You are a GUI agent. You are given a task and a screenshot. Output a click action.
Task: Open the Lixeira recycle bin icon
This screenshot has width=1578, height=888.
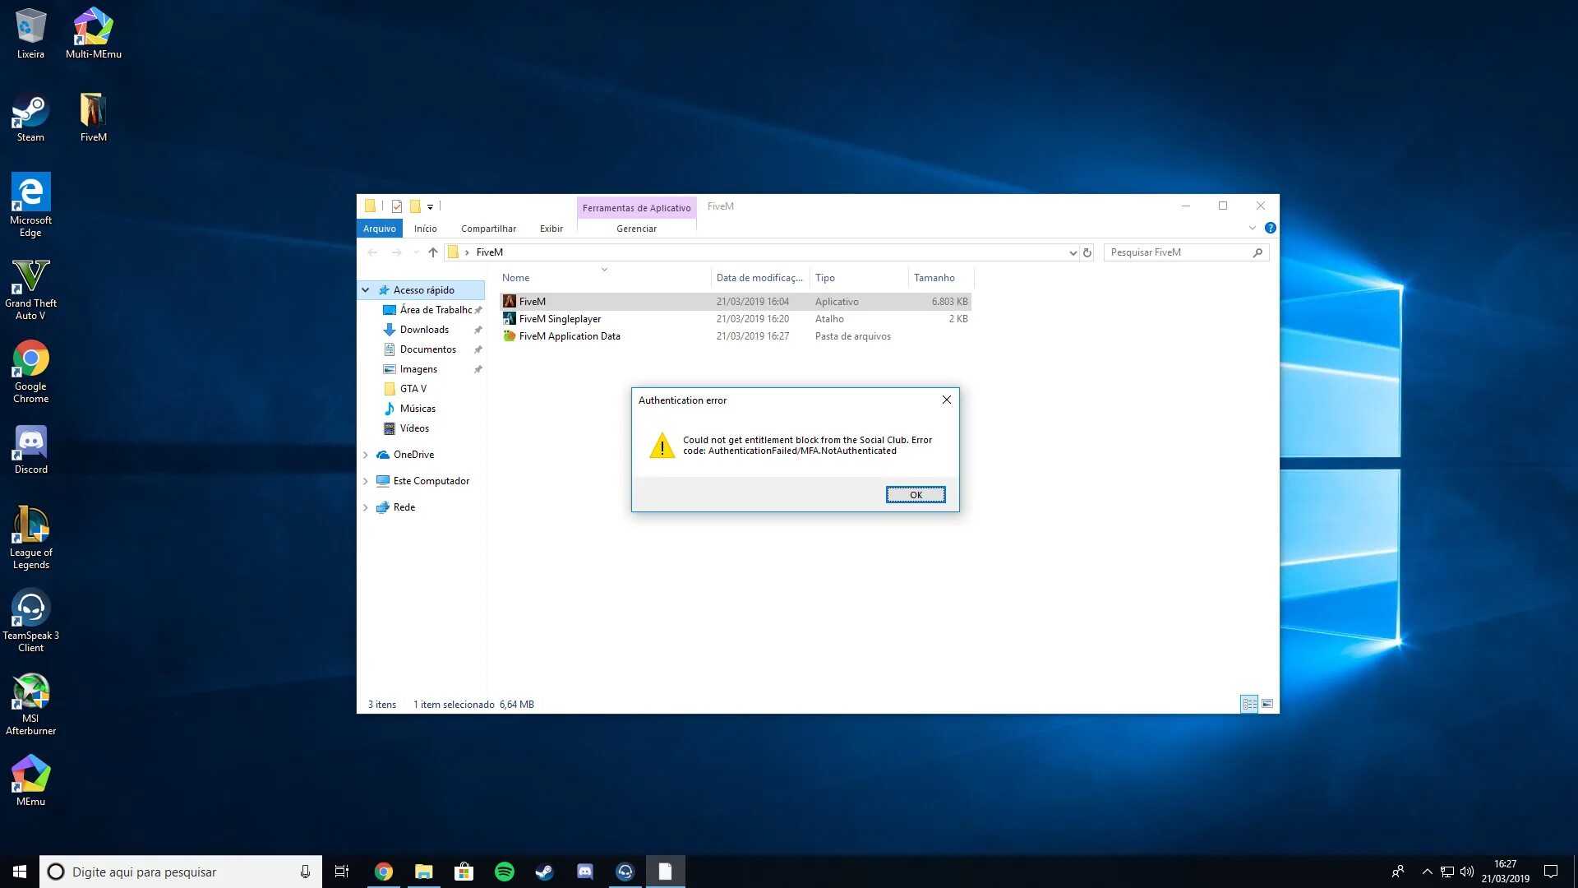(30, 33)
